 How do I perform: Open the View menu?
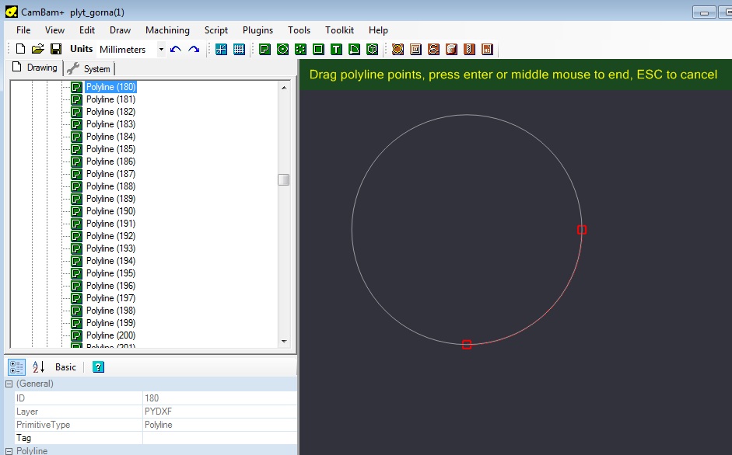pos(54,30)
